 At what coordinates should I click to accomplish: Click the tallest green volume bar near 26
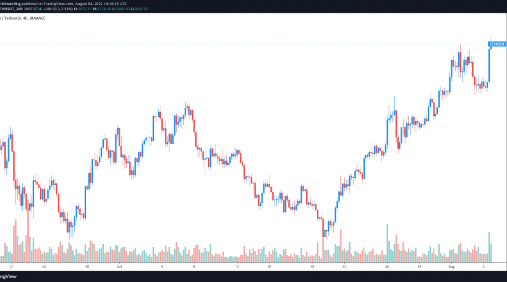[x=386, y=244]
